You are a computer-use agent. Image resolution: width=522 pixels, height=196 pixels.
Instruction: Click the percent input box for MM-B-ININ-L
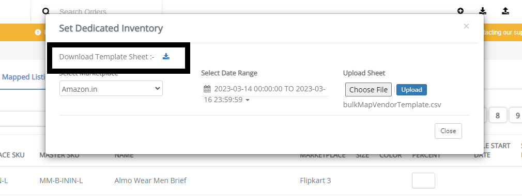pos(423,181)
